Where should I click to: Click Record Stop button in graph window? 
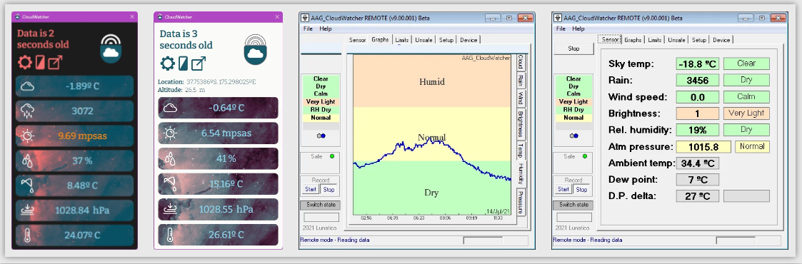[x=329, y=190]
